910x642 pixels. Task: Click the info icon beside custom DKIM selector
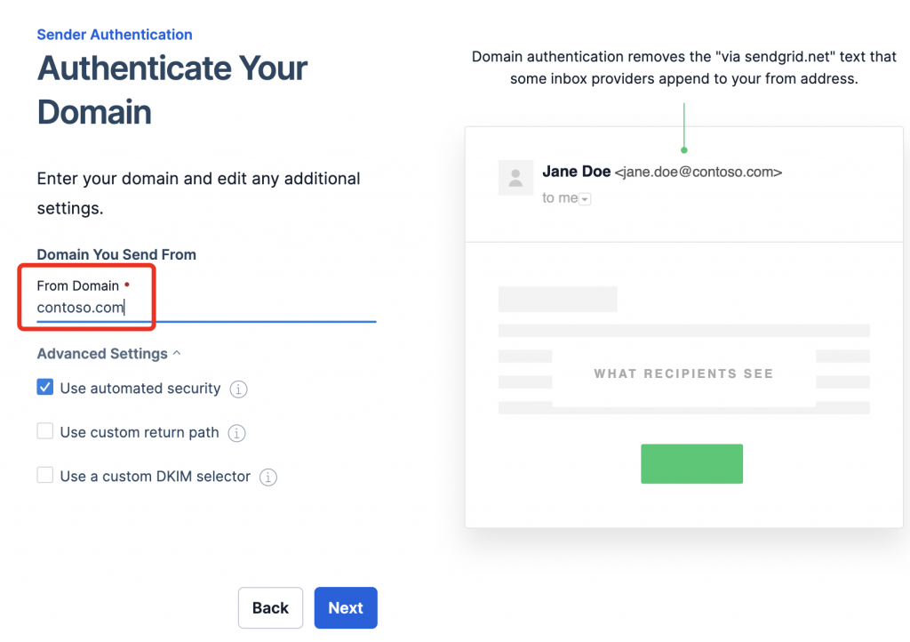click(268, 477)
